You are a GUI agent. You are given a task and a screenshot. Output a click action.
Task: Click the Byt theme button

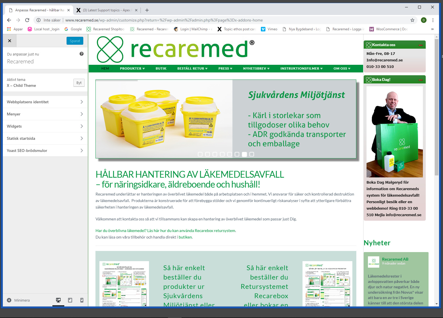(x=79, y=83)
